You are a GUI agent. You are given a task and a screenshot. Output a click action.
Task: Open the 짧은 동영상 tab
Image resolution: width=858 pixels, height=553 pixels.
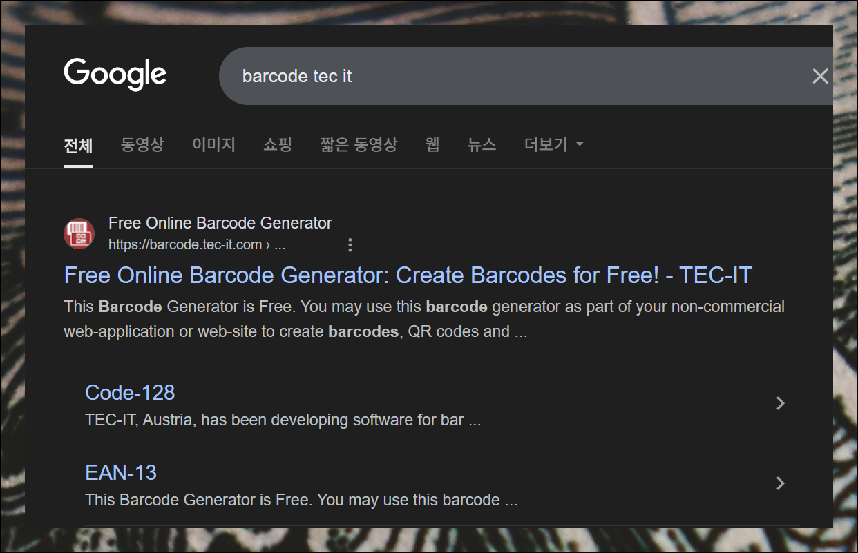(359, 144)
